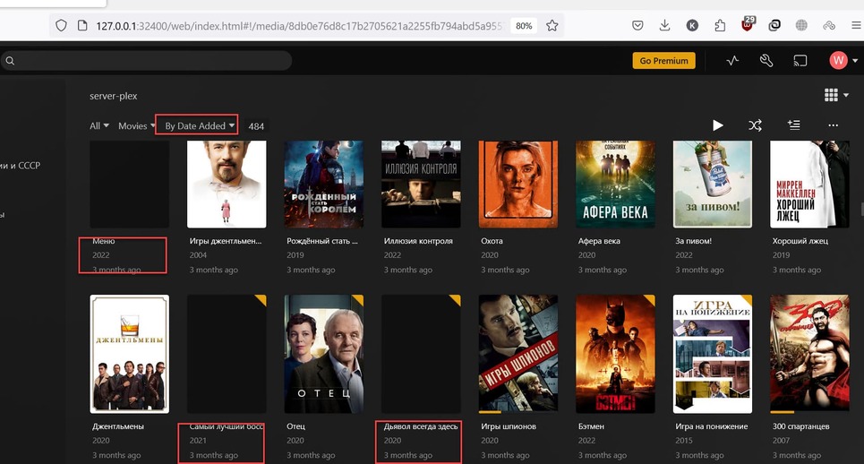864x464 pixels.
Task: Open the Plex cast player icon
Action: click(800, 61)
